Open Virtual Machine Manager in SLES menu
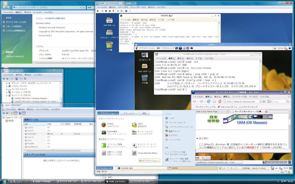The image size is (295, 184). coord(145,153)
